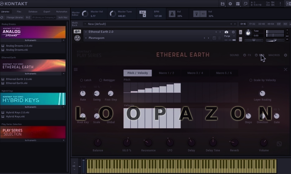Open Ethereal Earth 2.0 instrument dropdown
Screen dimensions: 291x174
point(86,32)
